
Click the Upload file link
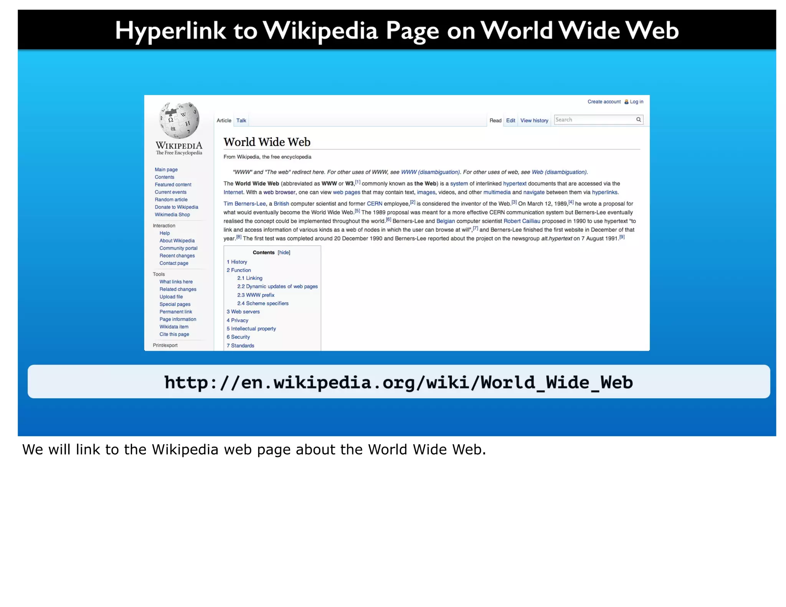pos(171,297)
